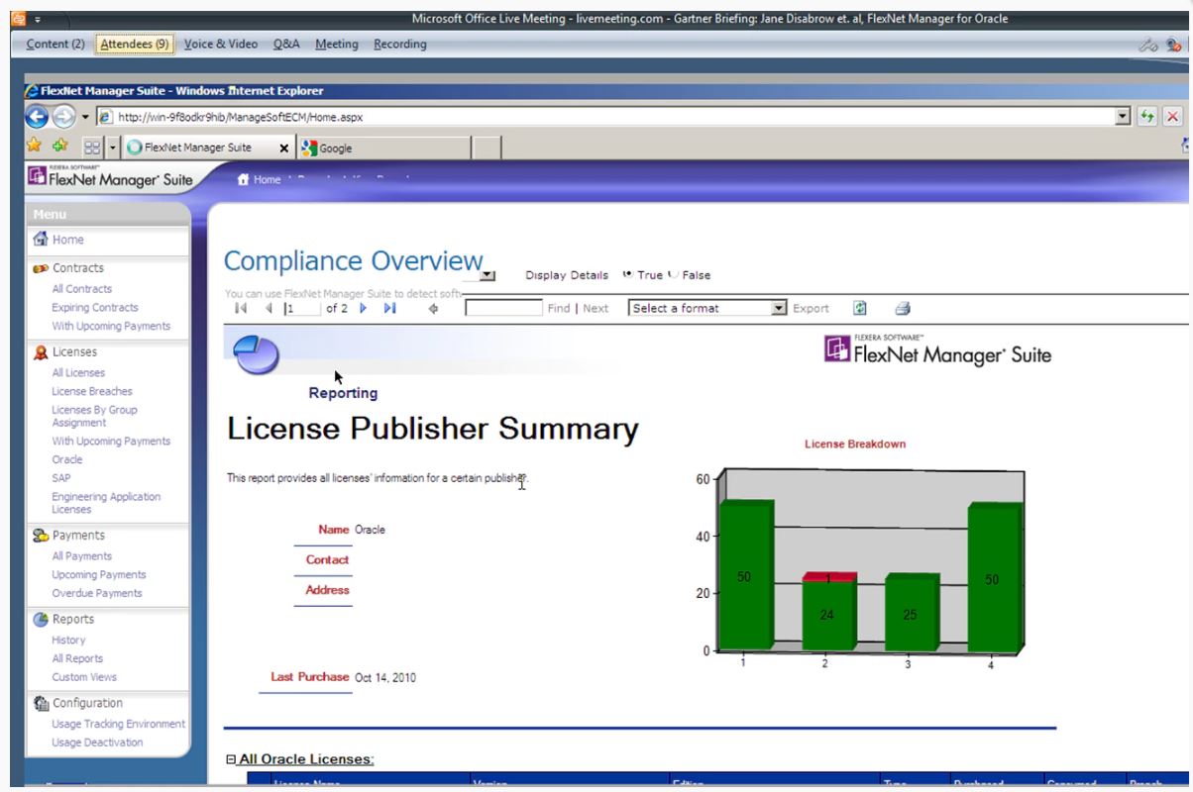Click the green bar labeled 25
This screenshot has width=1193, height=792.
point(912,612)
